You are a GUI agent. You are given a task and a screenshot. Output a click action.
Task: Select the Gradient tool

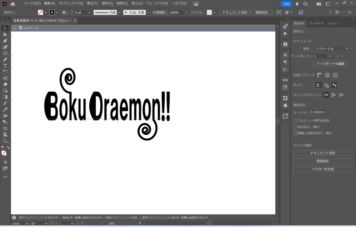click(5, 97)
